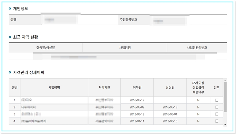236x134 pixels.
Task: Click the 연번 column header
Action: (14, 88)
